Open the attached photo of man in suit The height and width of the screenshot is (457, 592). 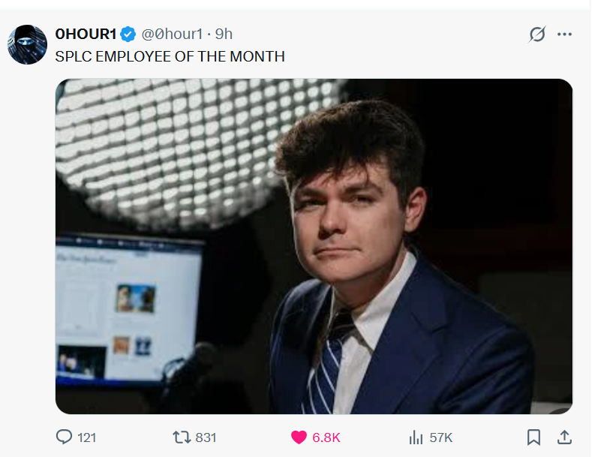point(314,246)
